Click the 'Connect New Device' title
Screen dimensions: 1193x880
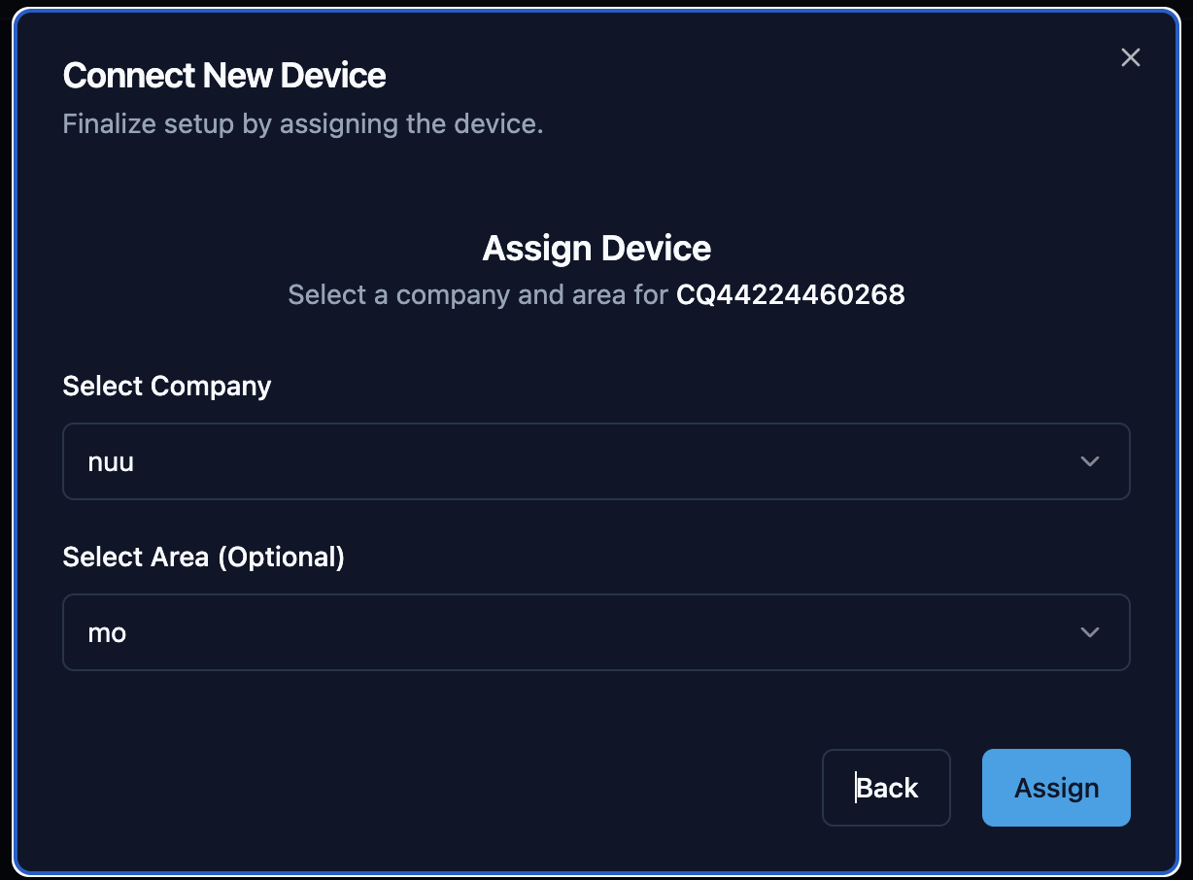point(223,76)
